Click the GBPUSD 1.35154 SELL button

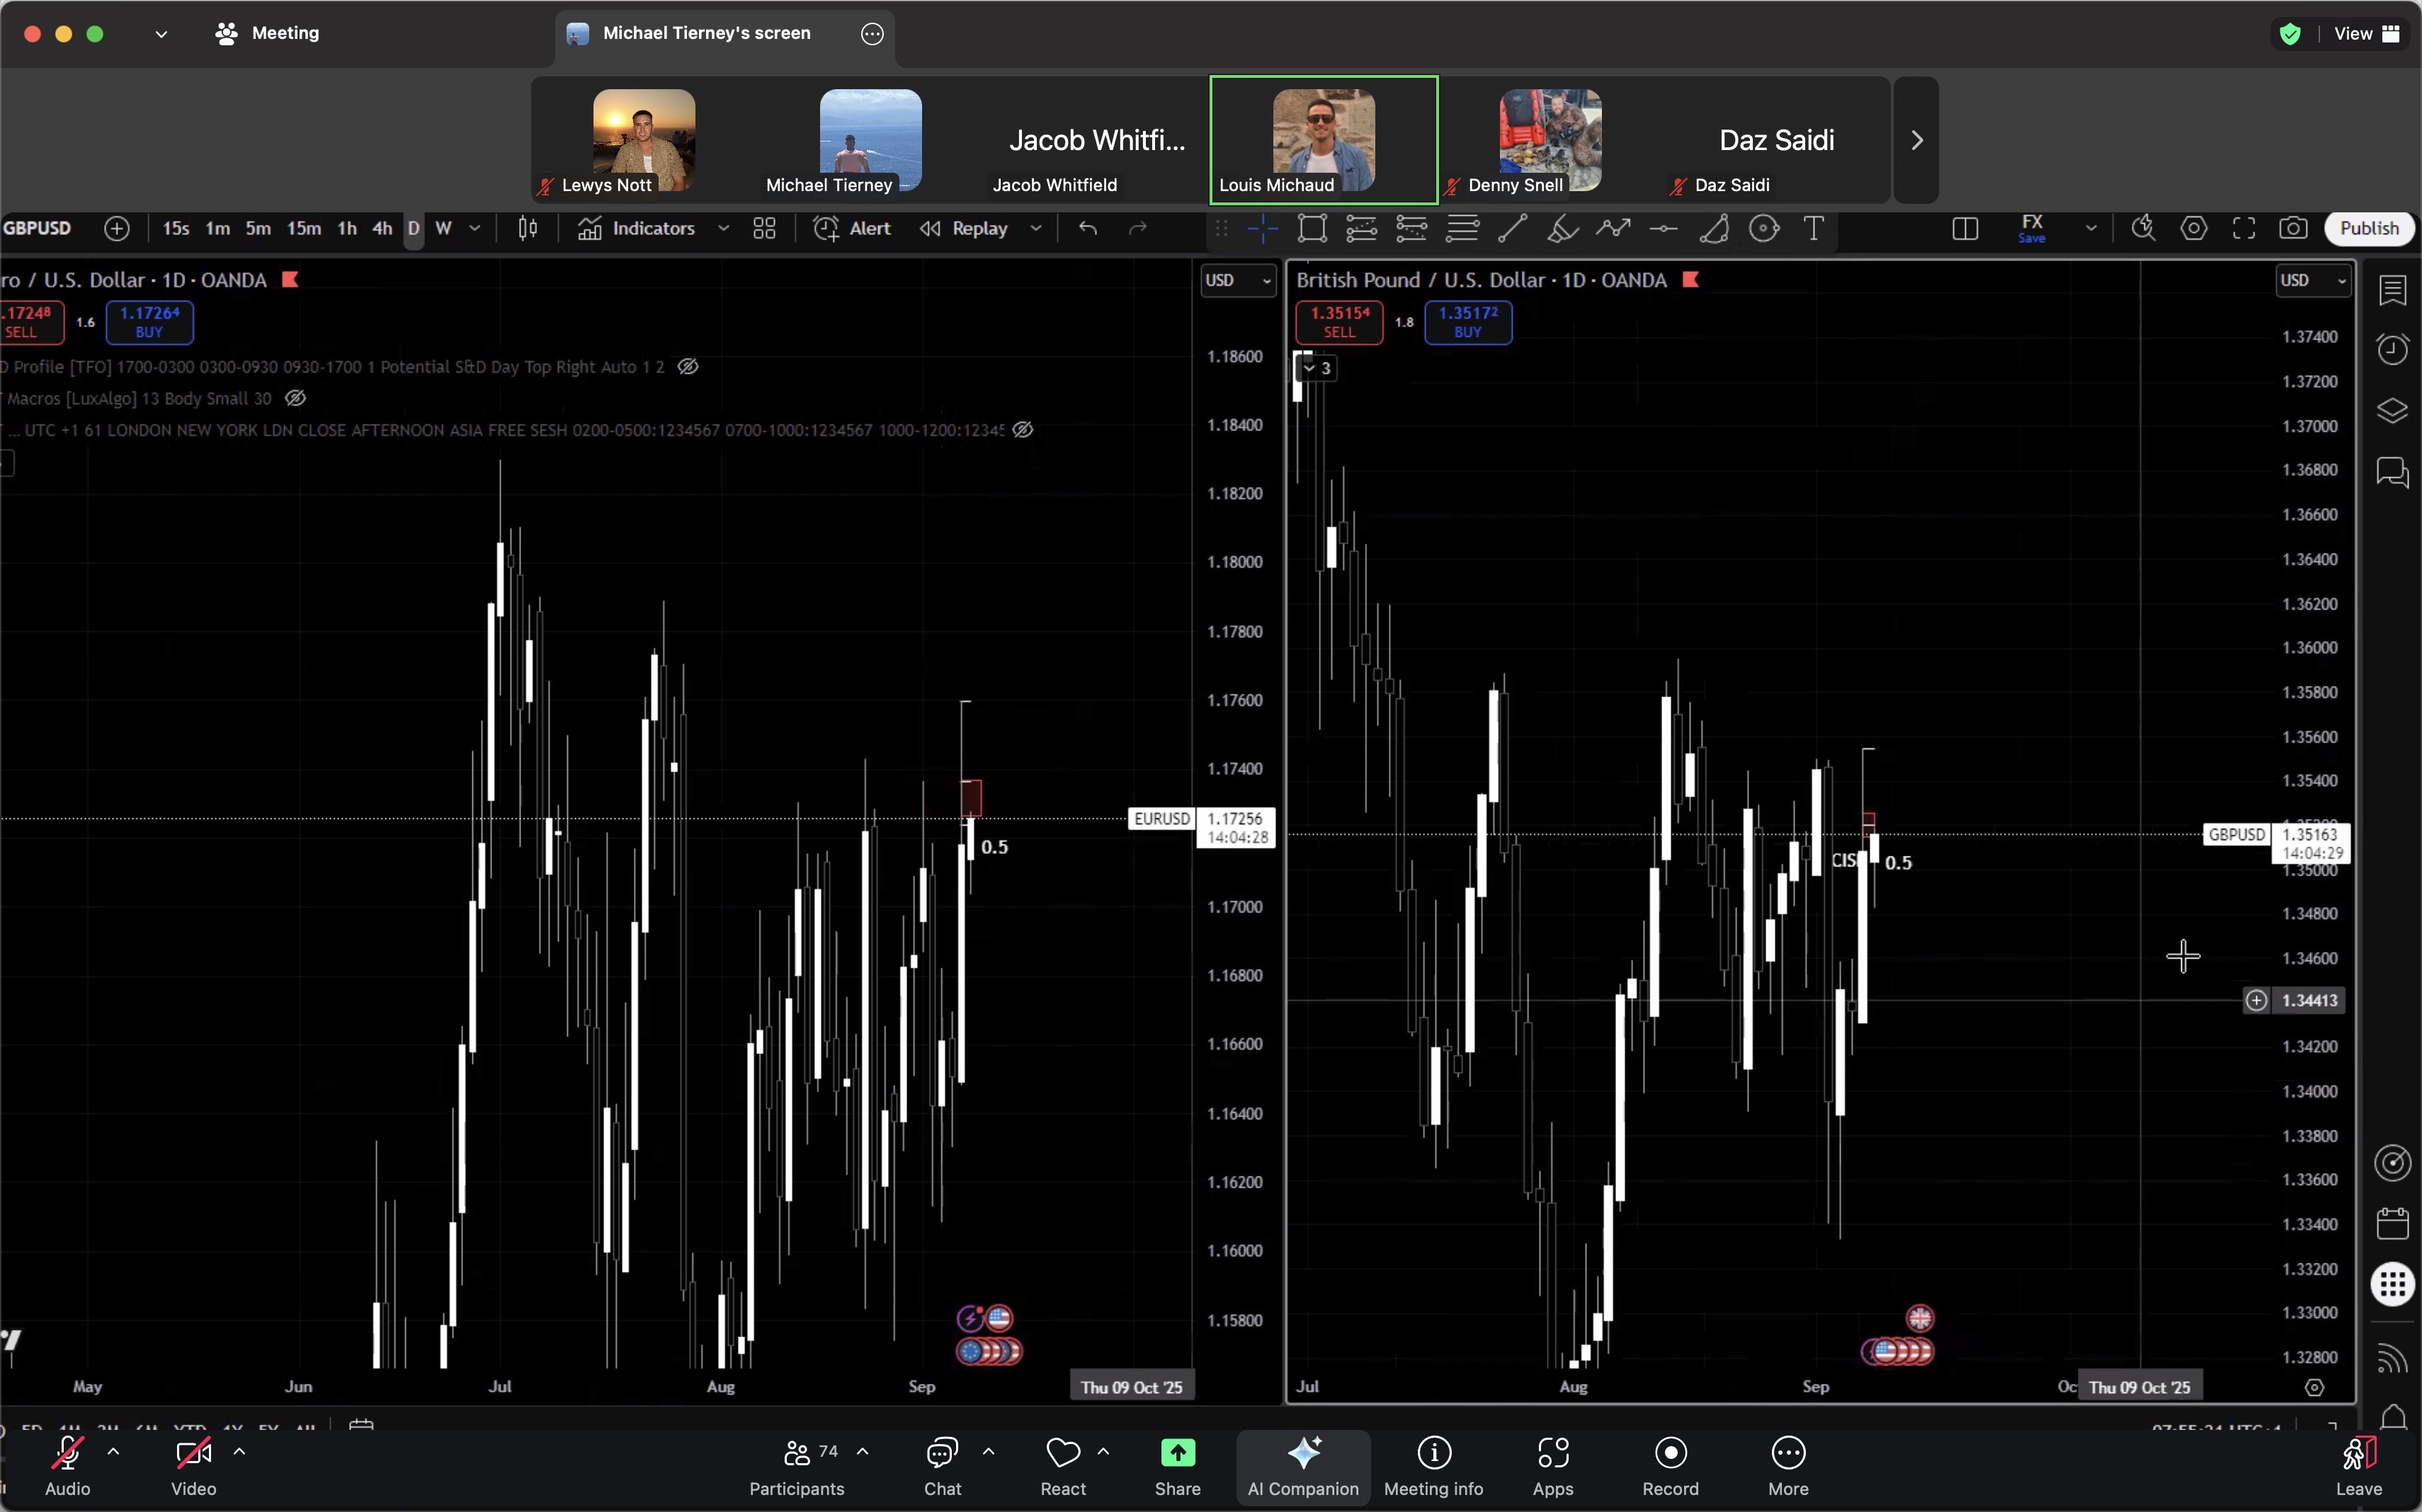[1340, 322]
